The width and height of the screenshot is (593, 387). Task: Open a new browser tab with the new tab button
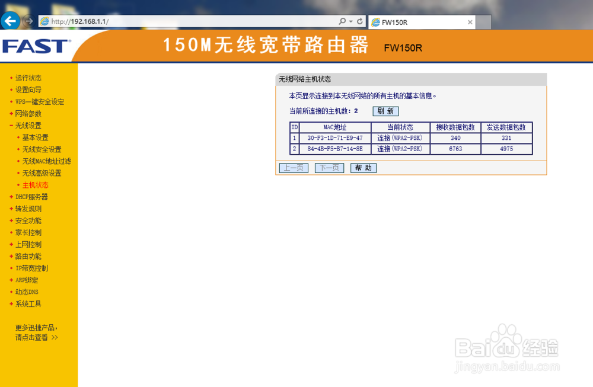coord(483,21)
